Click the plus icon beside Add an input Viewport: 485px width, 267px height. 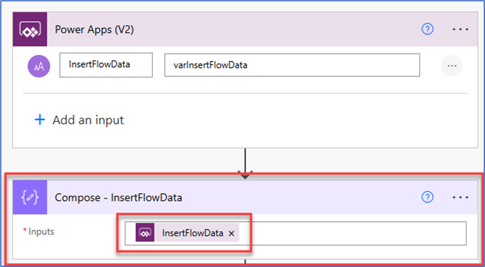[40, 119]
